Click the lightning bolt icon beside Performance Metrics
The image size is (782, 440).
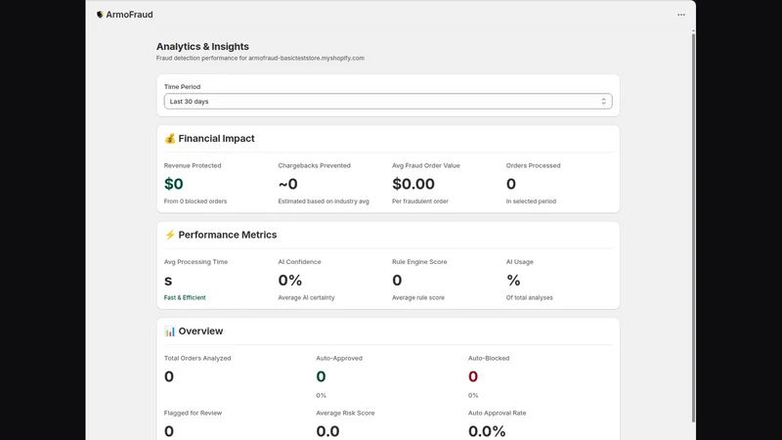pos(170,235)
